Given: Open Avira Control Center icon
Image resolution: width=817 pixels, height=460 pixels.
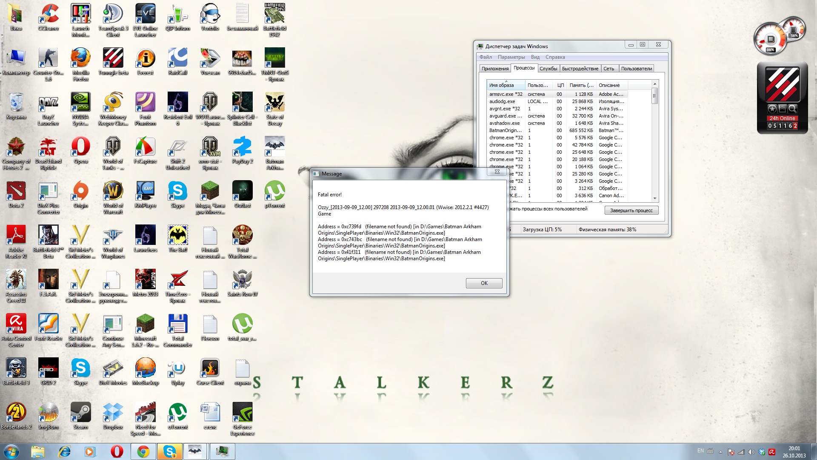Looking at the screenshot, I should [16, 330].
